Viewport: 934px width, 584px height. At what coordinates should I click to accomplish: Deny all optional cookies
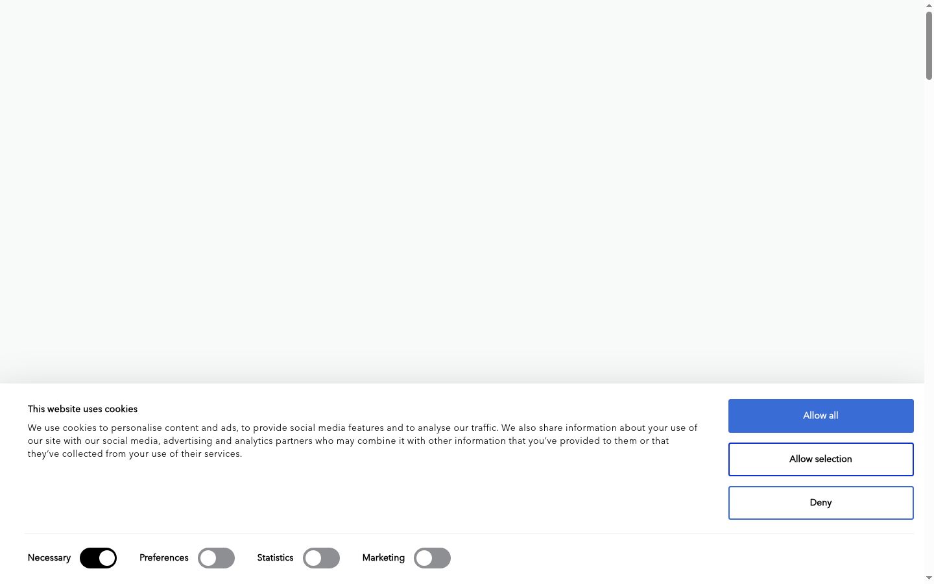(x=820, y=503)
